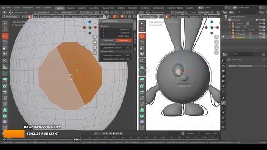Choose the Extrude Region tool in left viewport
The width and height of the screenshot is (267, 150).
tap(5, 80)
